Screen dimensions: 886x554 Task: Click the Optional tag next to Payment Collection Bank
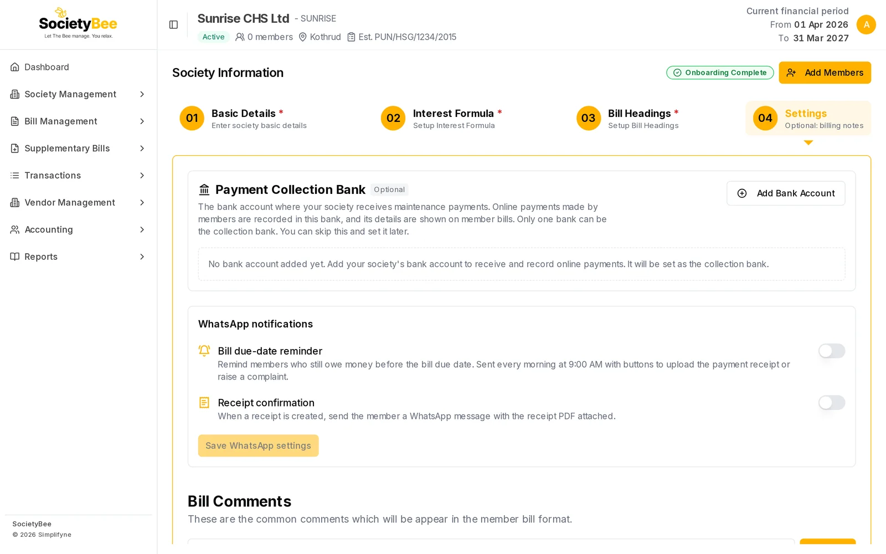click(x=389, y=189)
